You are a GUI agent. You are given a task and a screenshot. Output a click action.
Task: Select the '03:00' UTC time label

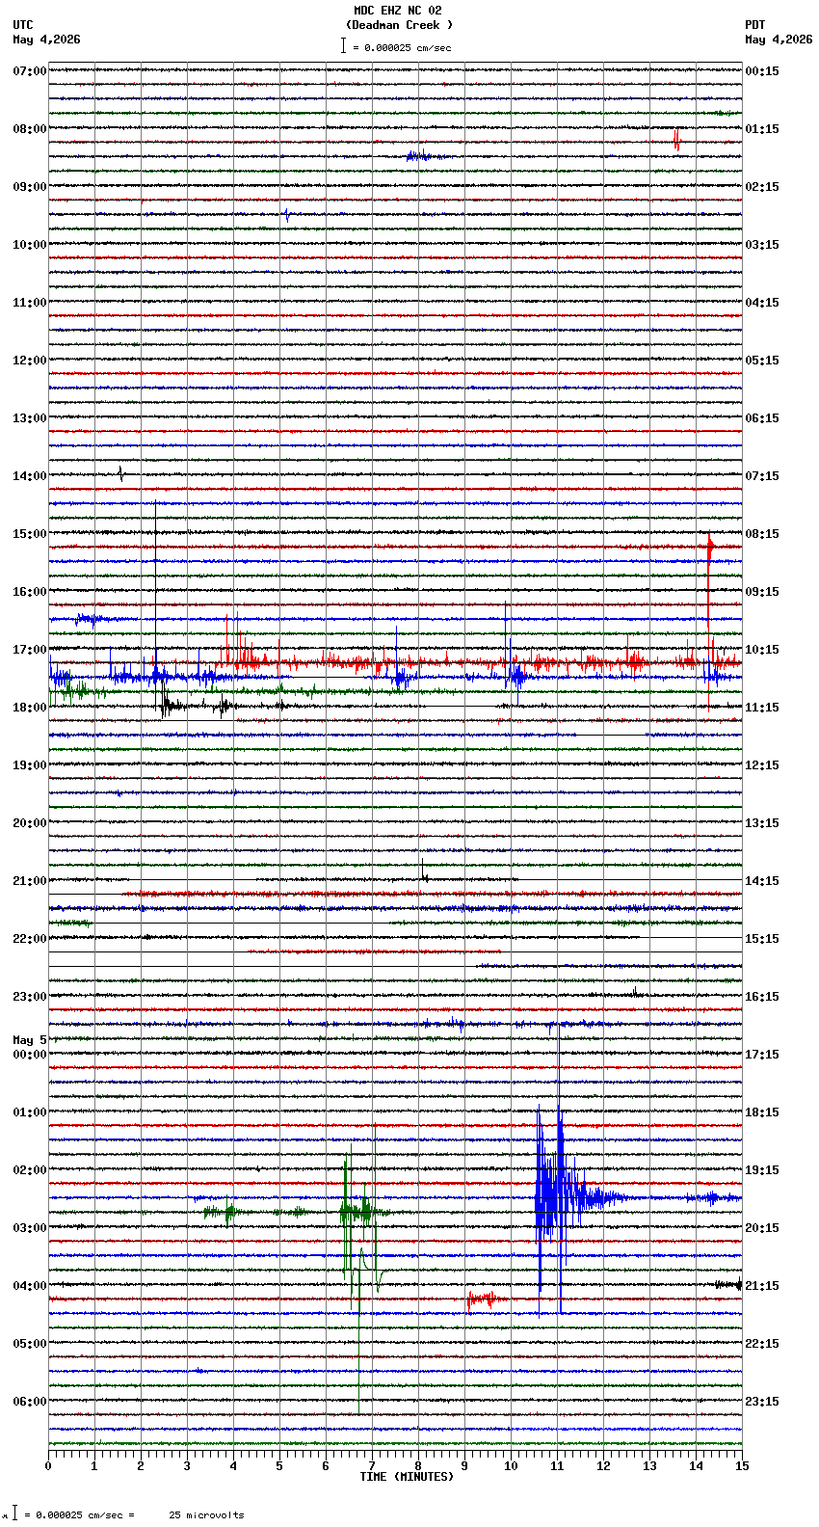[x=29, y=1228]
